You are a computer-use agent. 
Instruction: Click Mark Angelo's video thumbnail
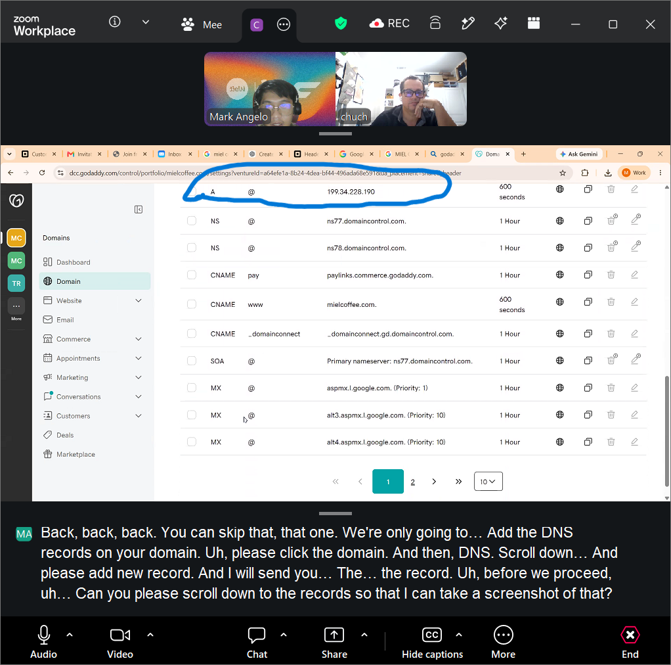click(270, 89)
